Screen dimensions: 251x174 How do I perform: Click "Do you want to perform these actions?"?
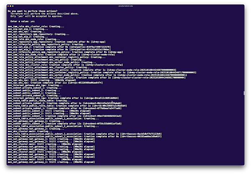[x=33, y=11]
